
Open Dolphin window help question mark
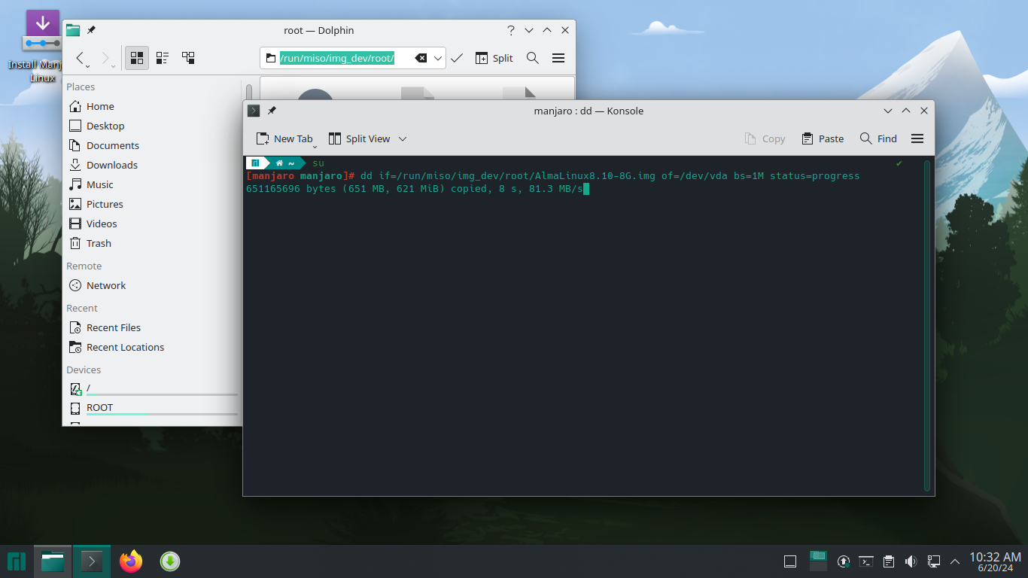click(511, 30)
